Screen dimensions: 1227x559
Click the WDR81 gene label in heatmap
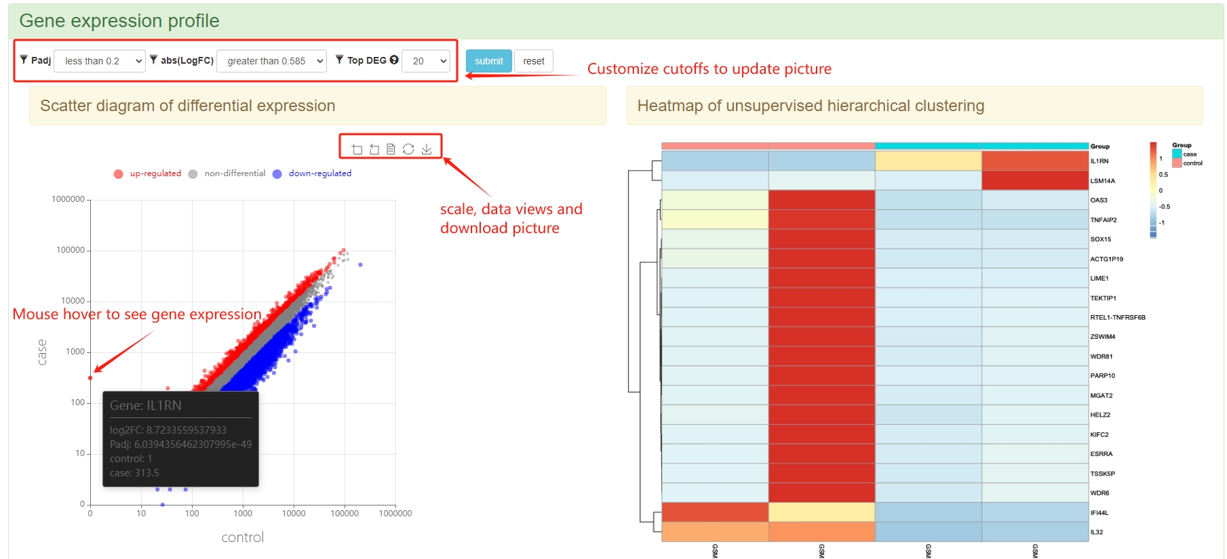pyautogui.click(x=1102, y=356)
